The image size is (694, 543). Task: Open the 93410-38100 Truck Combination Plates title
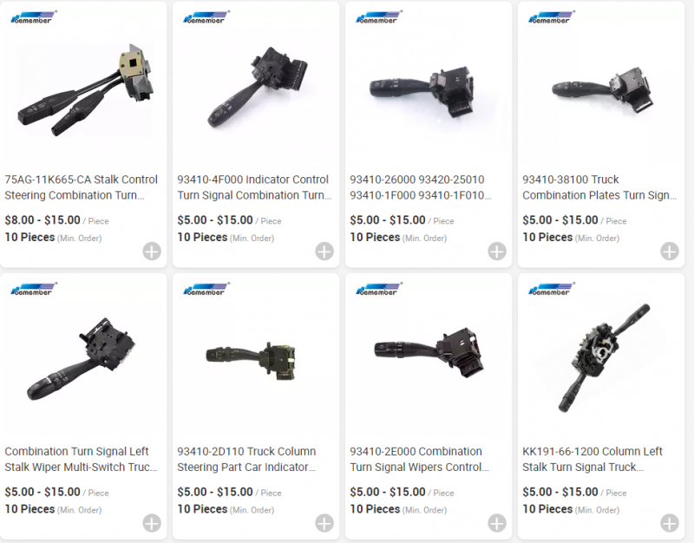click(599, 187)
